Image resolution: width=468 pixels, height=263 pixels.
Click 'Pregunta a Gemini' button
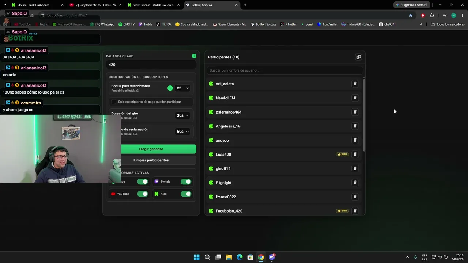411,5
